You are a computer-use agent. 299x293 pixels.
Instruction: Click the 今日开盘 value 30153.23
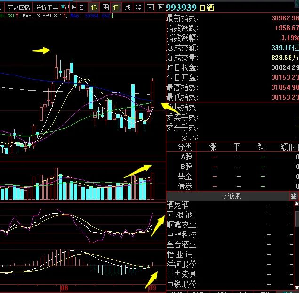[x=285, y=77]
